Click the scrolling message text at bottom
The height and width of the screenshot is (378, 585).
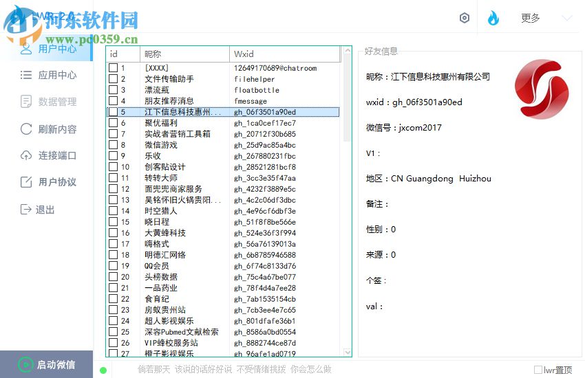point(234,370)
